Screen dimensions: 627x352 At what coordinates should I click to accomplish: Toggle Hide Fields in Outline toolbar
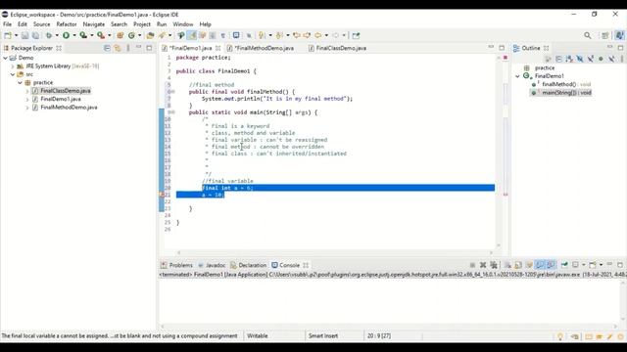[x=580, y=59]
